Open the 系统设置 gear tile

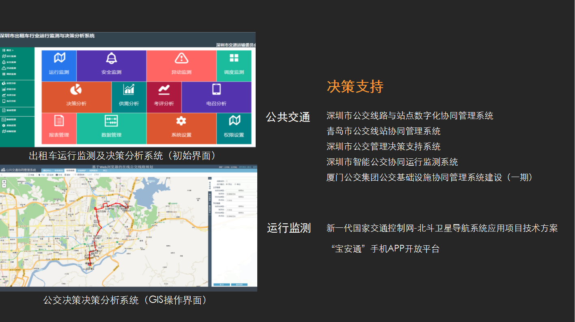[181, 128]
